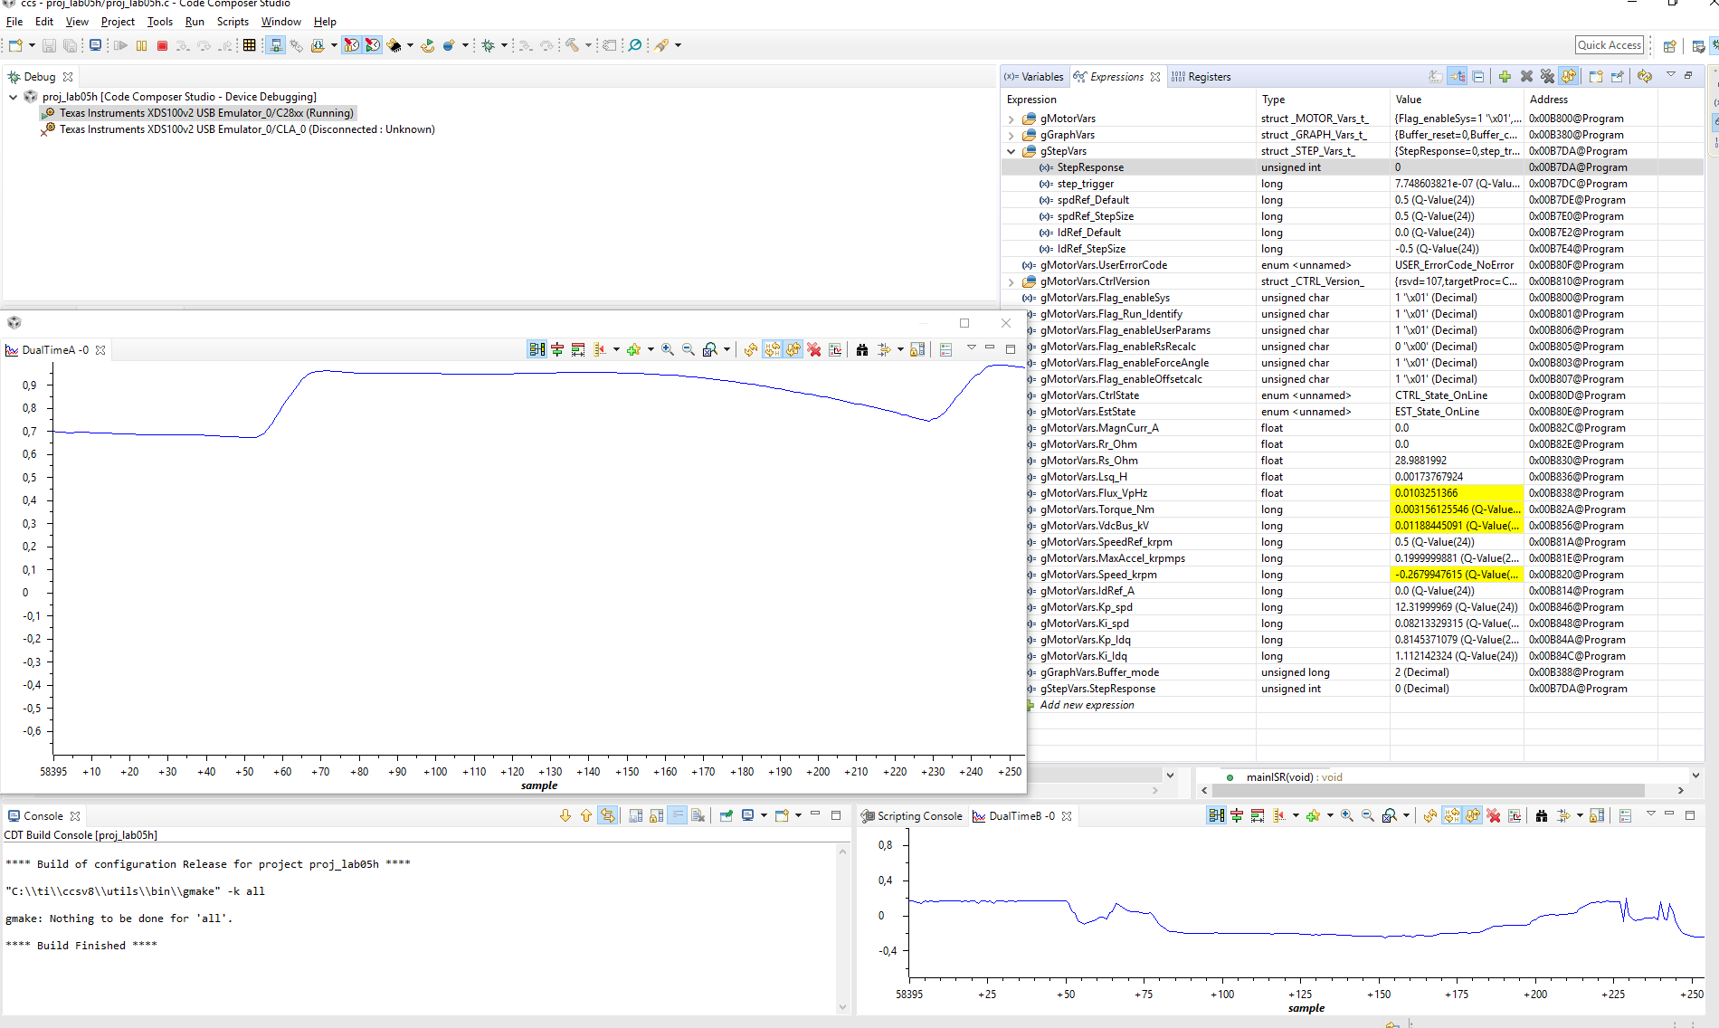Click the Quick Access field
This screenshot has width=1719, height=1028.
[x=1609, y=45]
